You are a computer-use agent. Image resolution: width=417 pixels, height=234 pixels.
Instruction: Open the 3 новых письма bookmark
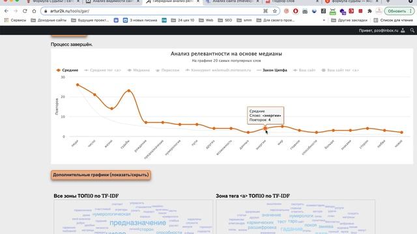pyautogui.click(x=140, y=20)
